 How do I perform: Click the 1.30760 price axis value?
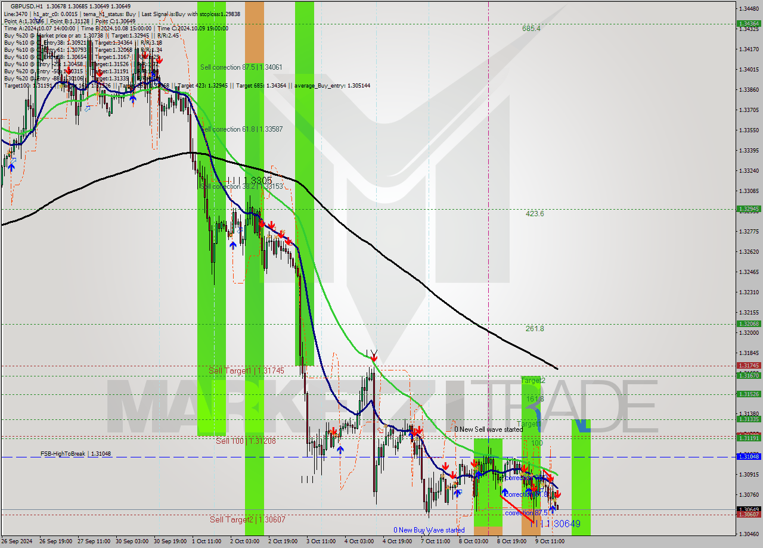click(x=749, y=495)
